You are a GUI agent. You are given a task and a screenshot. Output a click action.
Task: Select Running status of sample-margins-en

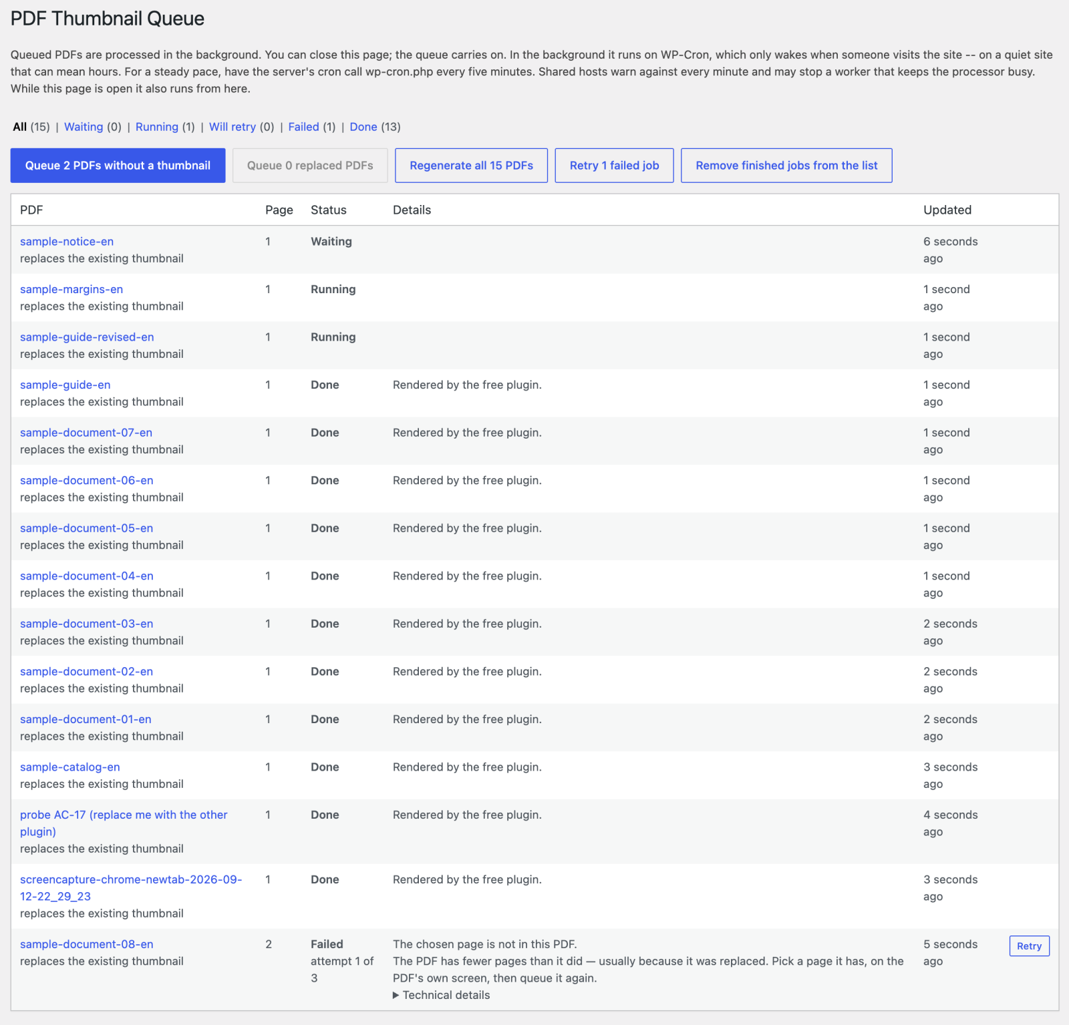[333, 290]
